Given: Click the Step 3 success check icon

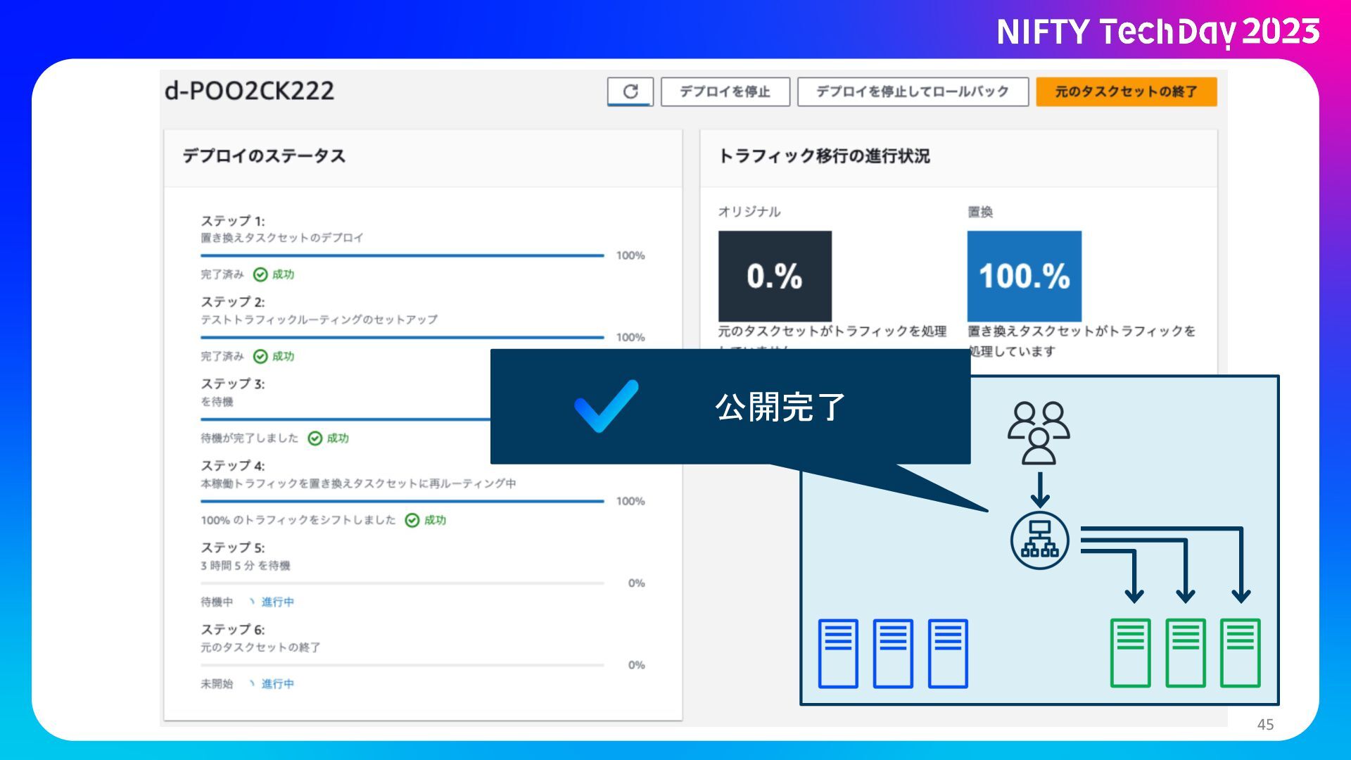Looking at the screenshot, I should click(x=315, y=438).
